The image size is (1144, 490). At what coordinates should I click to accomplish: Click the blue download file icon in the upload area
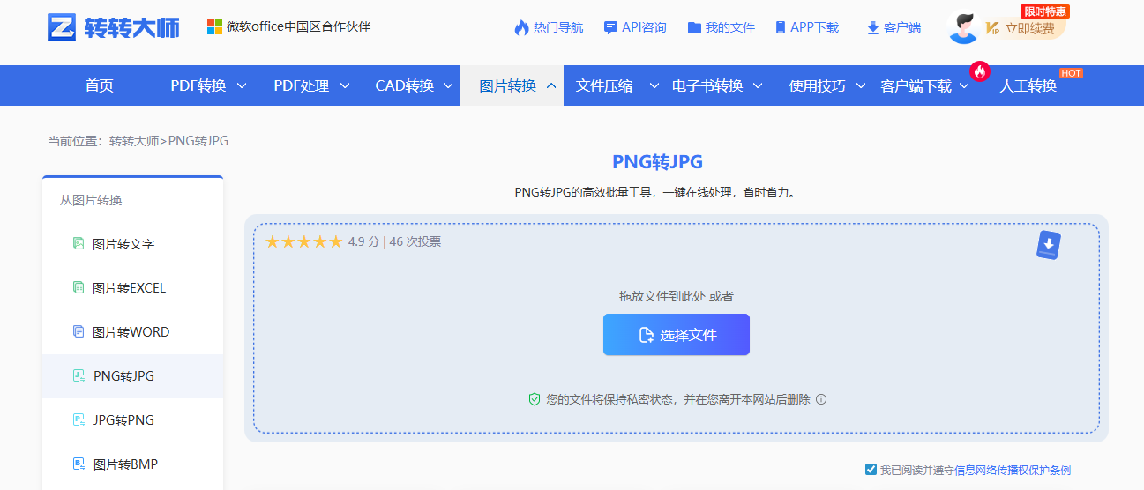point(1049,245)
